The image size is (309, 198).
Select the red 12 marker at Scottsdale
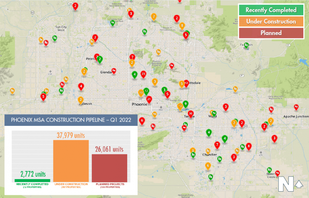point(186,83)
